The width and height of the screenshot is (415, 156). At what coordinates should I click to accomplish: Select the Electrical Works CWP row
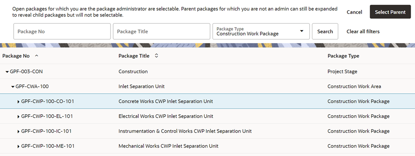tap(207, 116)
